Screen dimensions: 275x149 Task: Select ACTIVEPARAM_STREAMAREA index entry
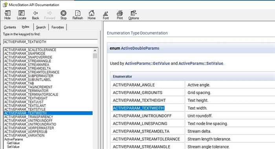pos(27,64)
